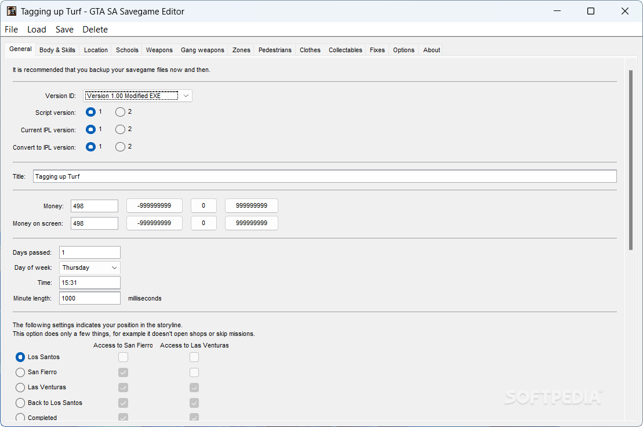
Task: Click the Days passed field
Action: click(90, 252)
